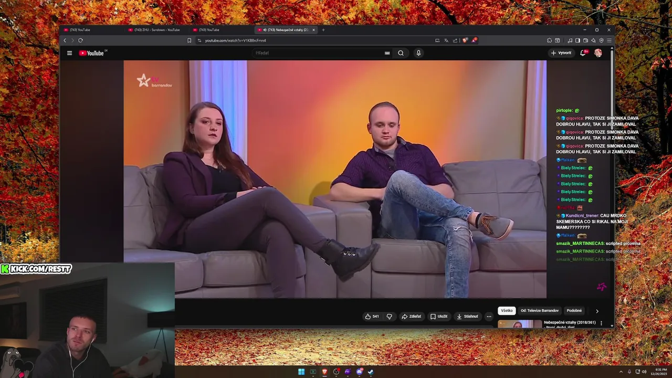
Task: Select the Všetko filter chip
Action: [x=507, y=311]
